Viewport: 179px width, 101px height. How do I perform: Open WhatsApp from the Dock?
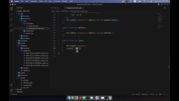tap(84, 98)
